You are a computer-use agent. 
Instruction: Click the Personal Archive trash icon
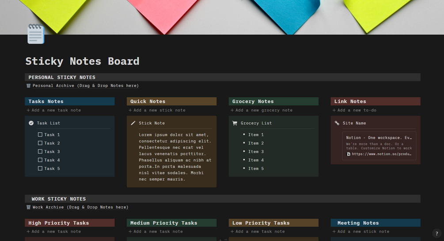tap(29, 86)
